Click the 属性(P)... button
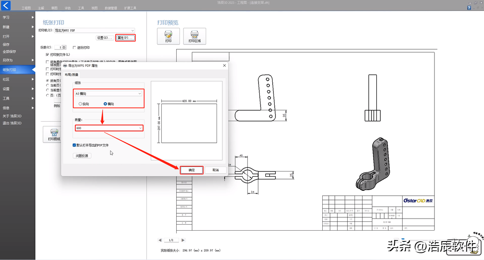The height and width of the screenshot is (260, 484). [x=125, y=38]
